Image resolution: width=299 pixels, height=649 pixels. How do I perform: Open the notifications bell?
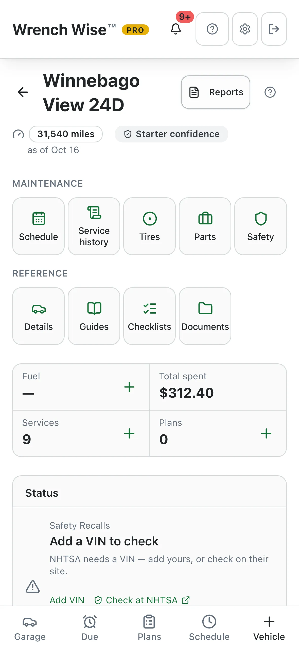[x=176, y=29]
